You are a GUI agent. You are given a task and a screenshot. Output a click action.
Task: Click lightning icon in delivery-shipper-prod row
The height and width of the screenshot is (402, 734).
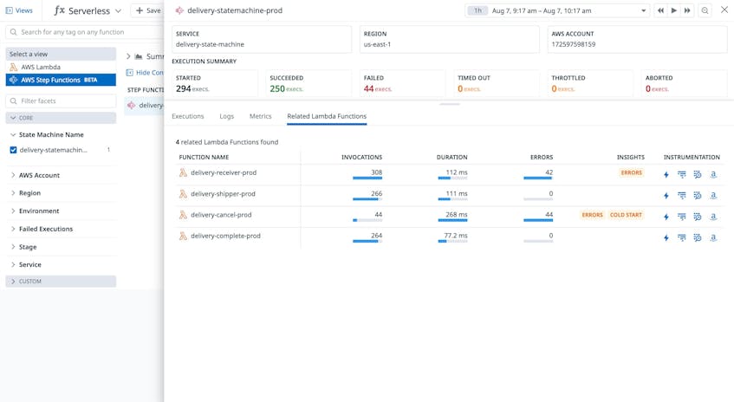click(x=666, y=196)
